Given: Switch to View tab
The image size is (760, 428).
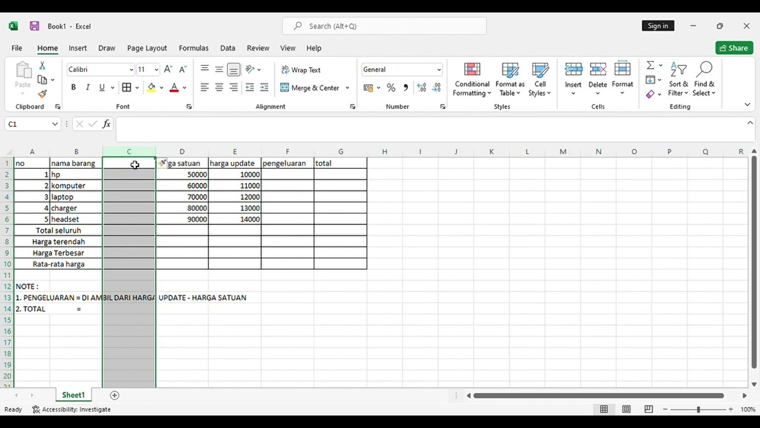Looking at the screenshot, I should [x=288, y=48].
